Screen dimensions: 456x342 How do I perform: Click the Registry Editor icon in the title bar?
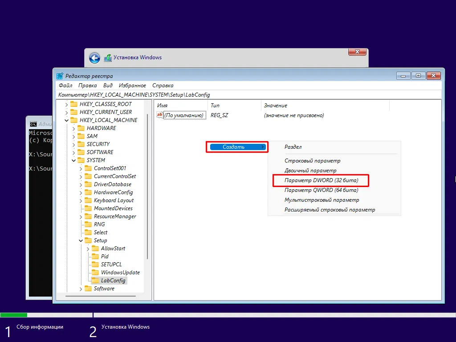coord(60,76)
